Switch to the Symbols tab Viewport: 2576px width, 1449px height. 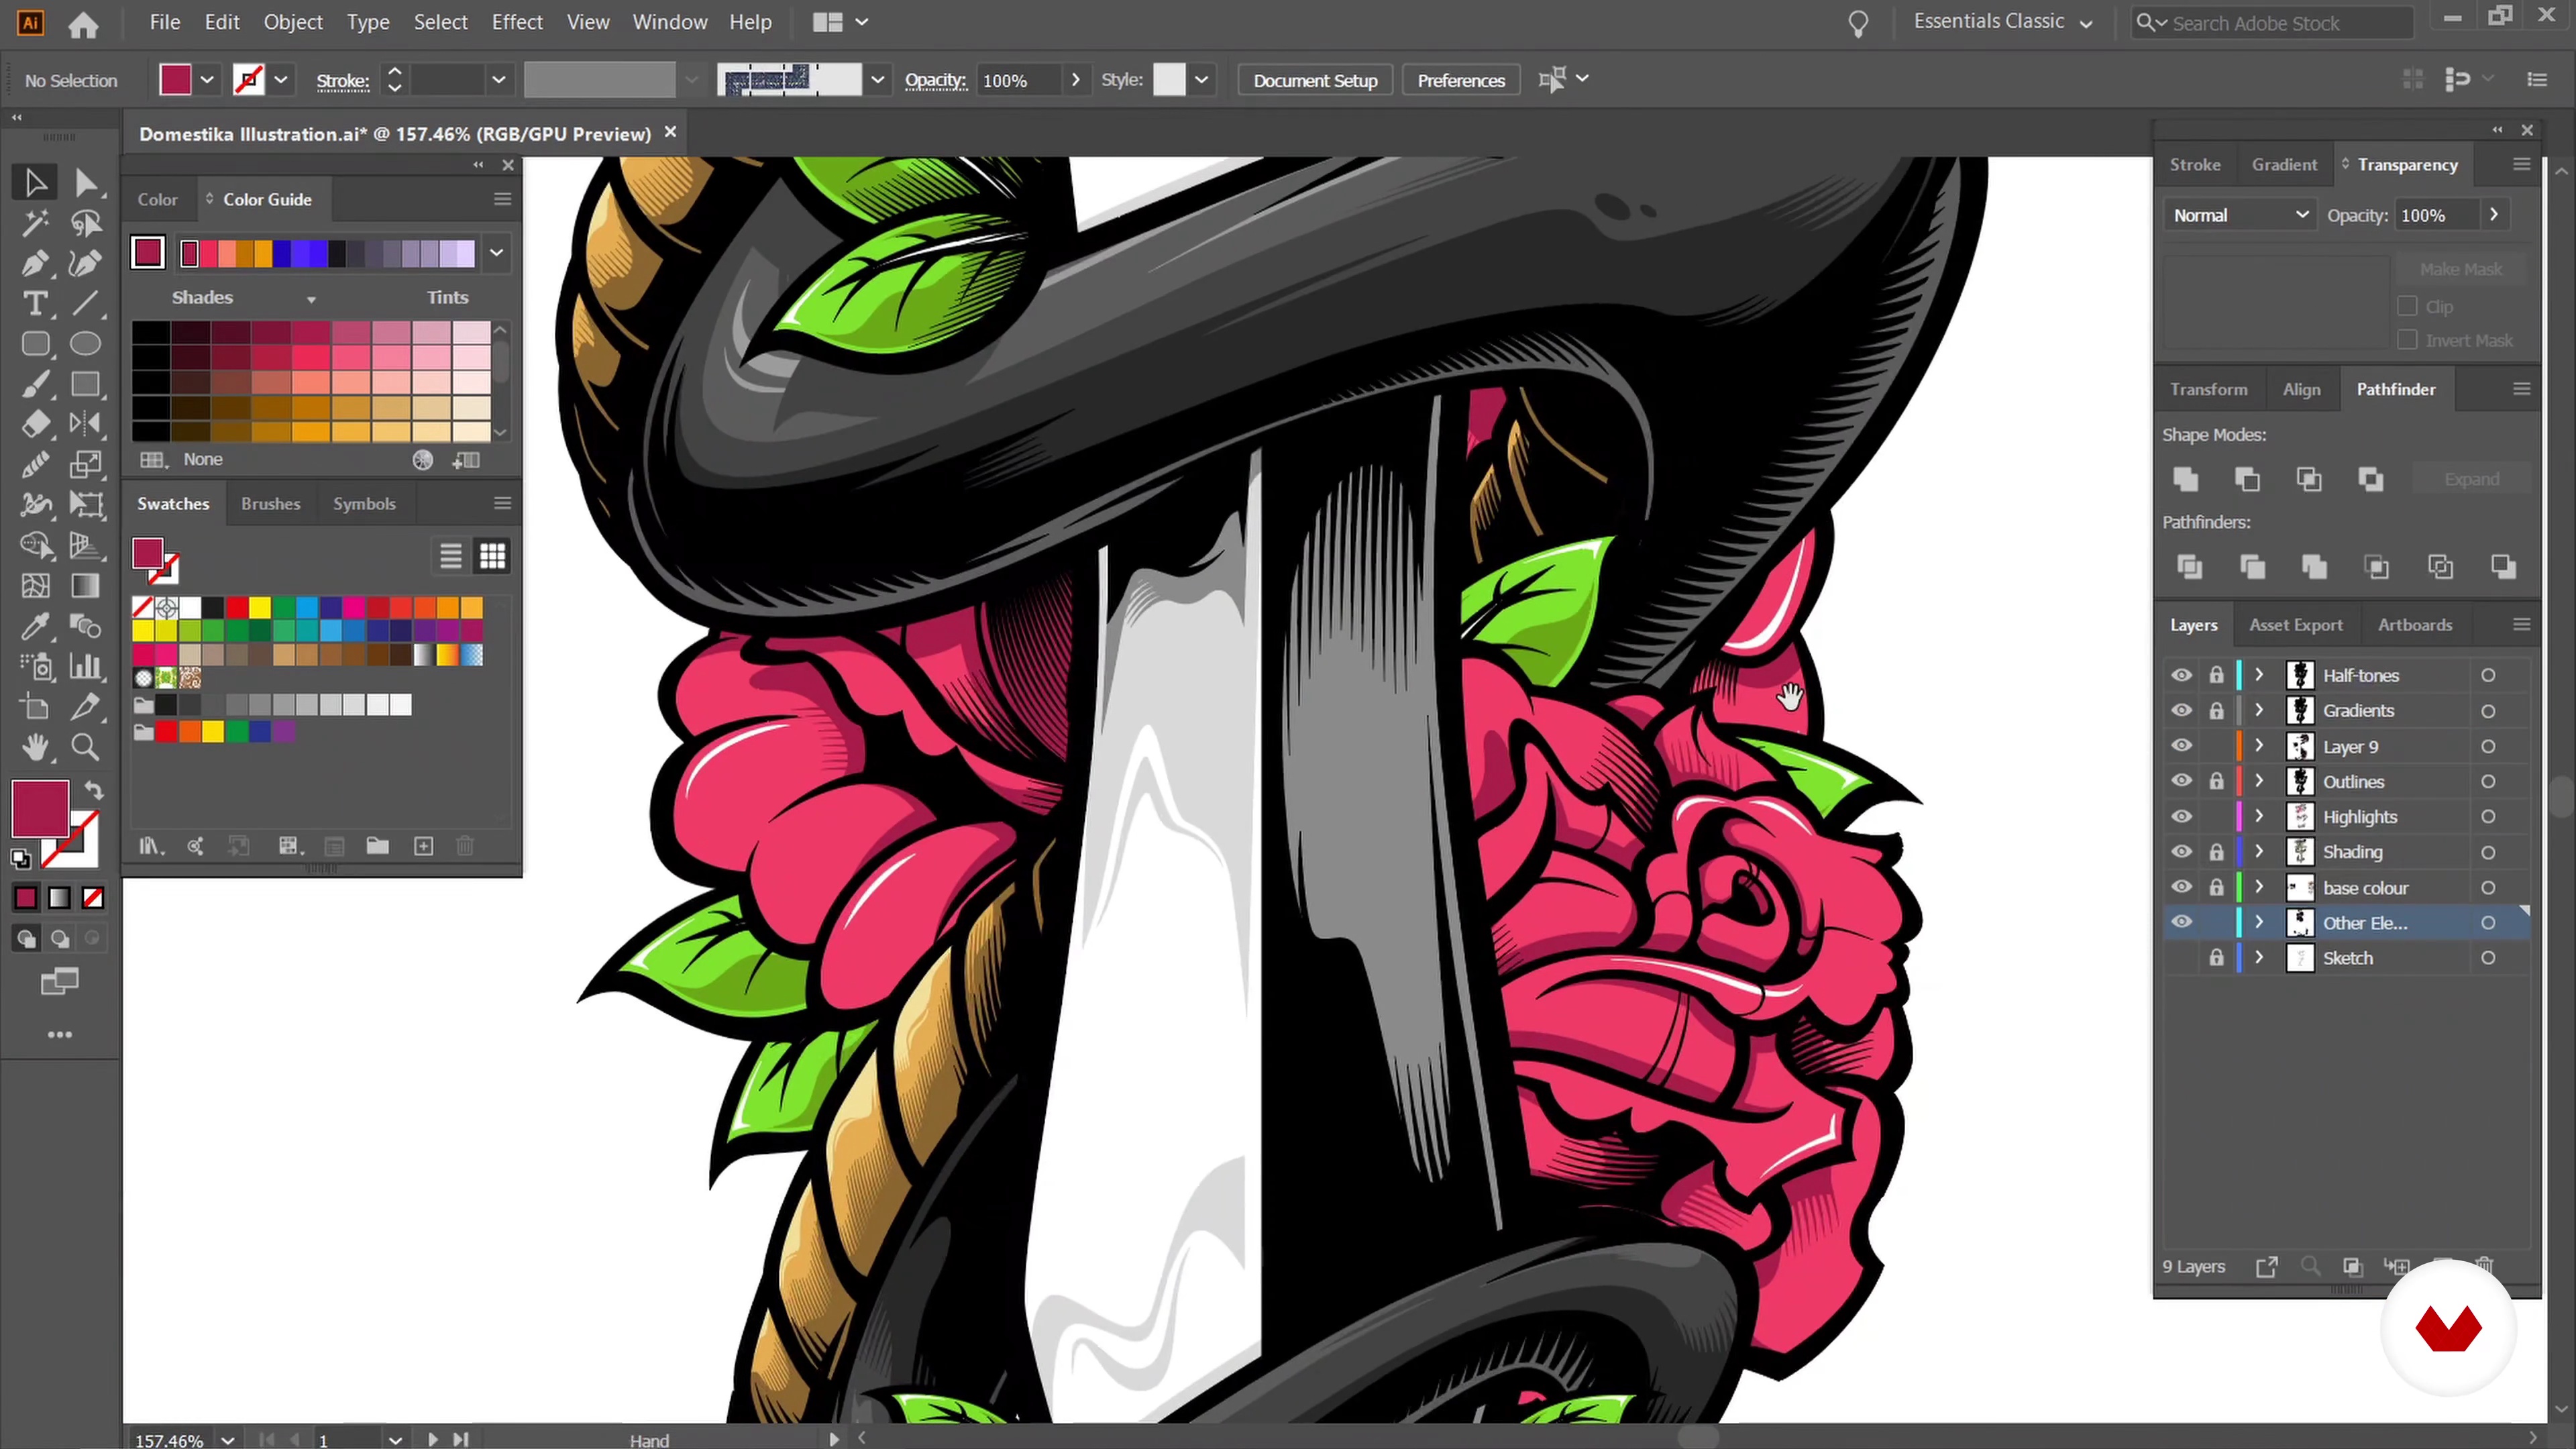tap(364, 504)
